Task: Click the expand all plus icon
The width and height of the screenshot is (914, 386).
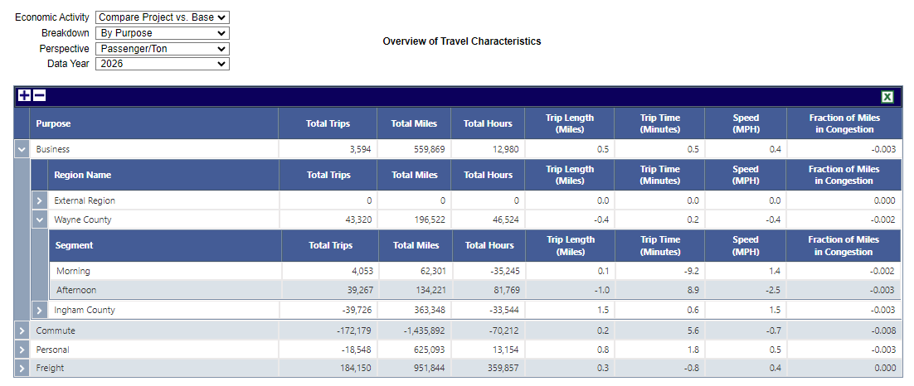Action: click(x=24, y=96)
